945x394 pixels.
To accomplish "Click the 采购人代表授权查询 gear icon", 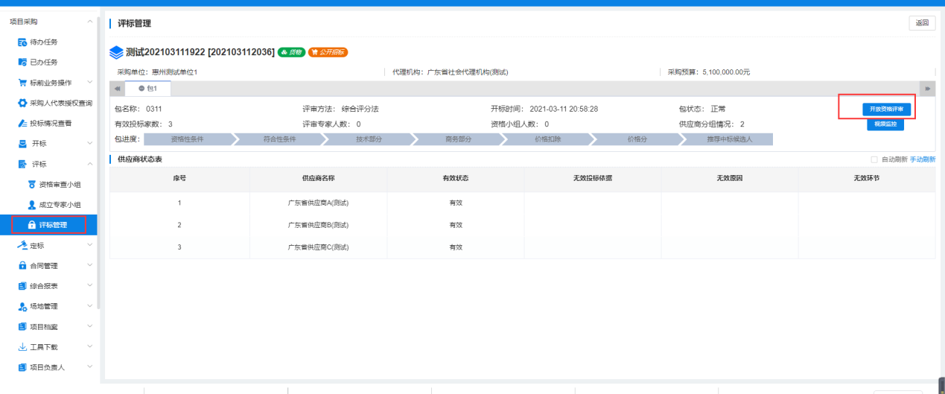I will 22,103.
